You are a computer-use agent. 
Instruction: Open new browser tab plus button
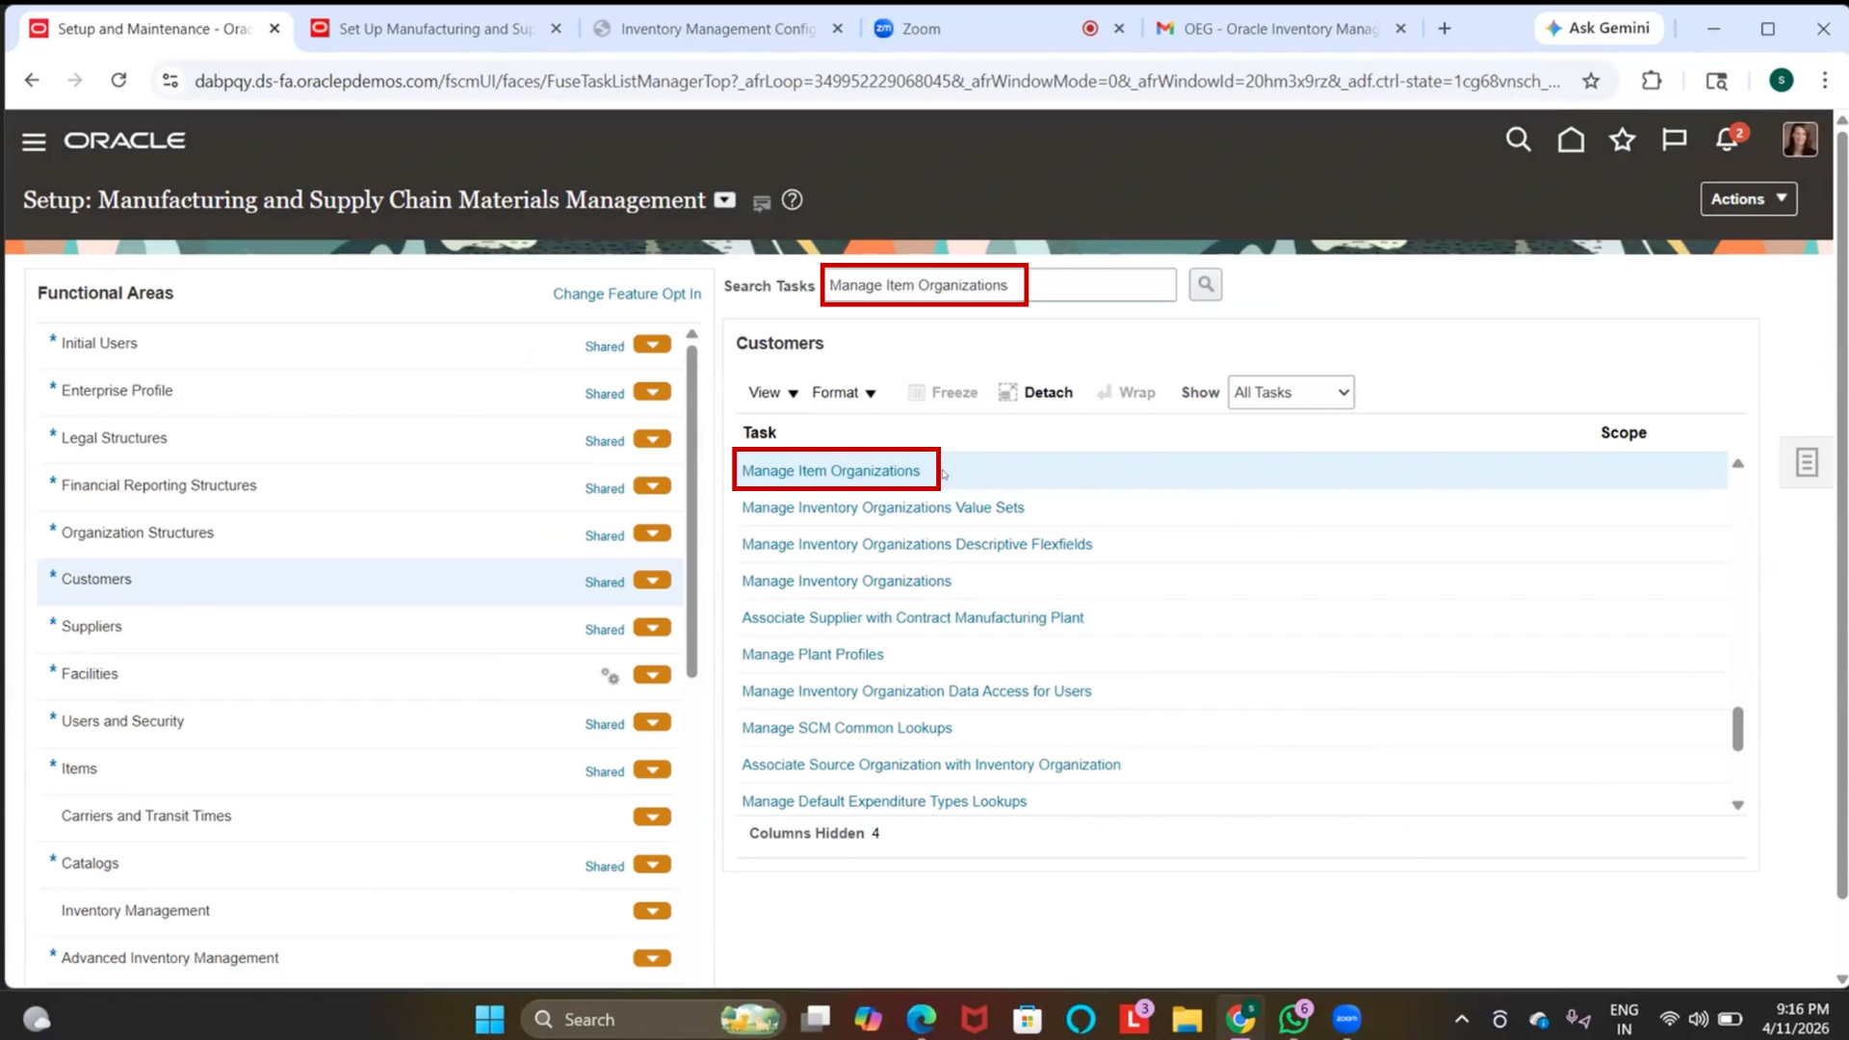1444,29
